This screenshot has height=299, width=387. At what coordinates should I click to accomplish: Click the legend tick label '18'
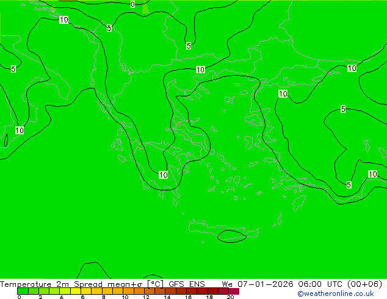(x=209, y=297)
